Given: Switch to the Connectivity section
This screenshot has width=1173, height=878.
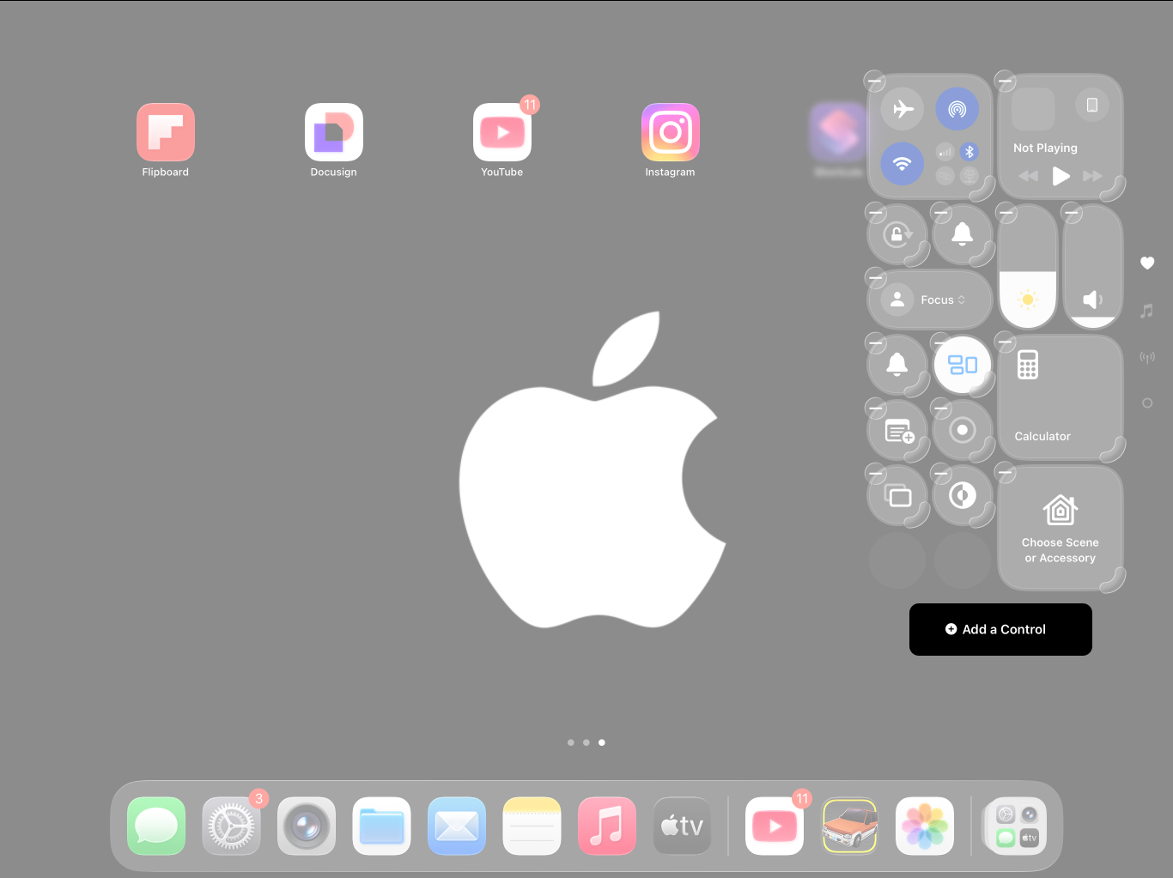Looking at the screenshot, I should (1148, 358).
